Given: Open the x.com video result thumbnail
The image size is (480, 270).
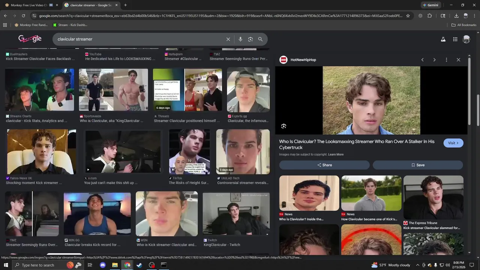Looking at the screenshot, I should (123, 152).
